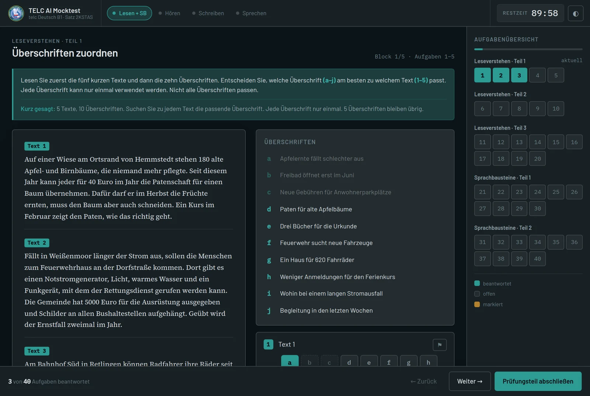Choose answer d for Text 1
Screen dimensions: 590x396
[x=349, y=361]
